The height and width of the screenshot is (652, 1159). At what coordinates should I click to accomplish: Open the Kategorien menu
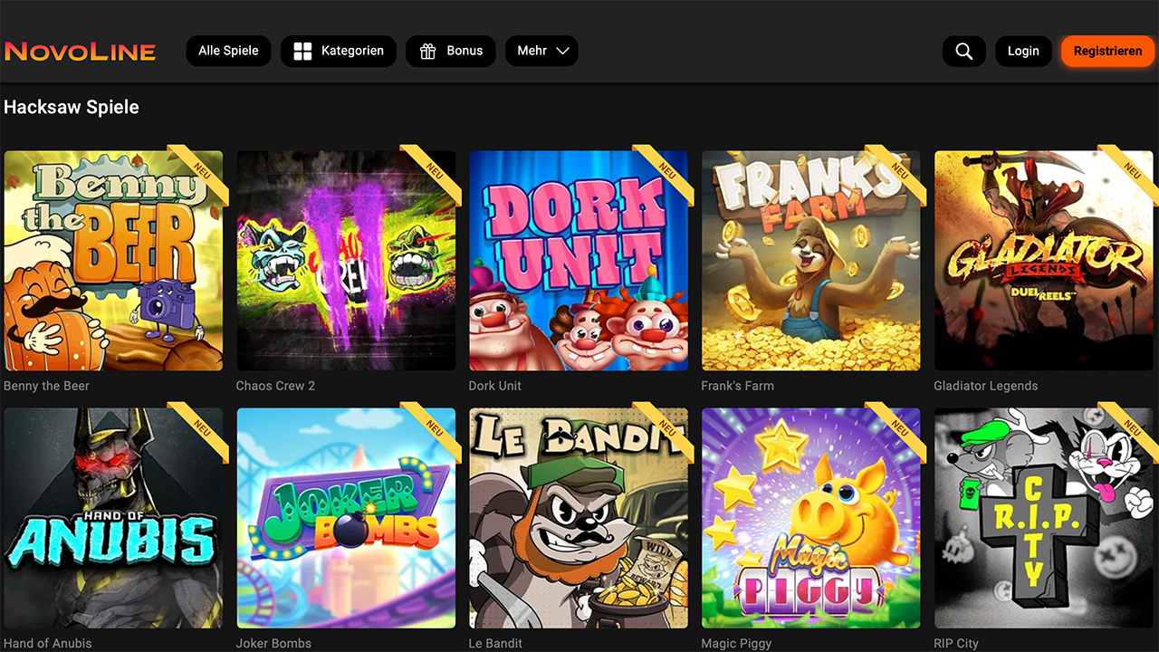(x=339, y=52)
